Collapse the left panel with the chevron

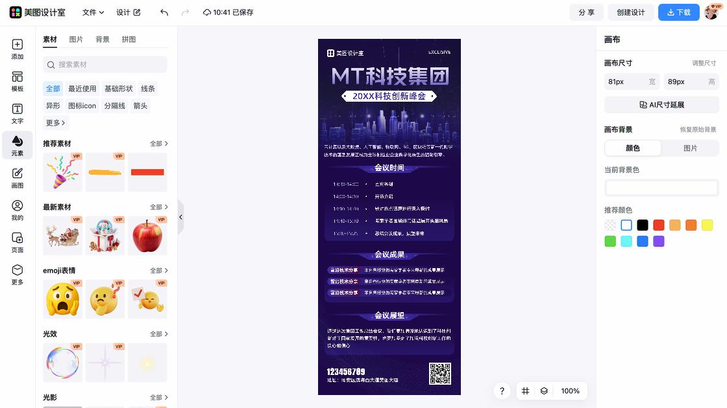(x=181, y=217)
